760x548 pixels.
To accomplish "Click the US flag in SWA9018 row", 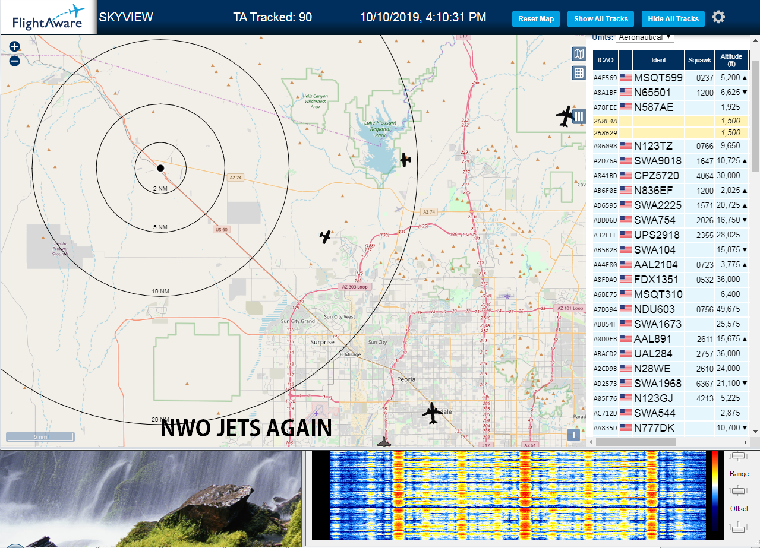I will [626, 161].
